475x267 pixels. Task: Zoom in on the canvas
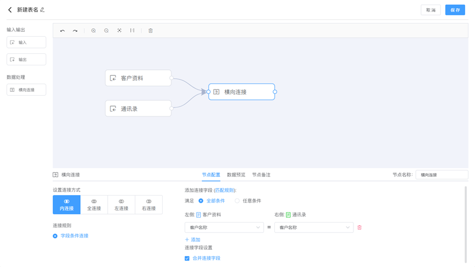click(93, 31)
